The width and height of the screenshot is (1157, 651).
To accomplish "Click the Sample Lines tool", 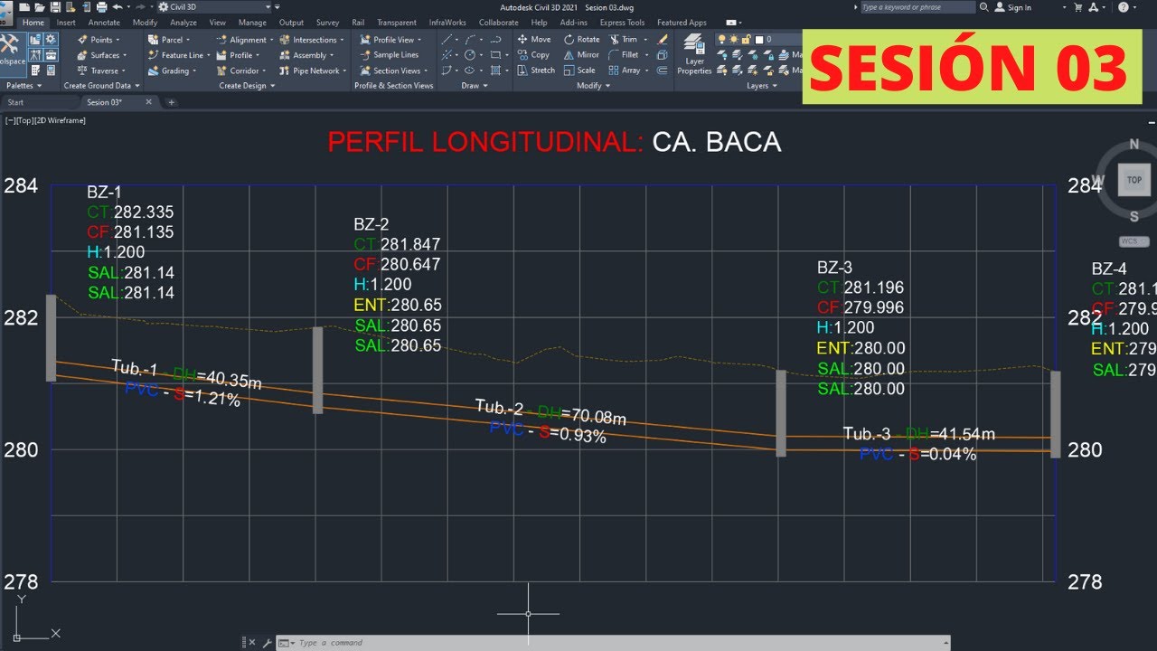I will click(390, 54).
